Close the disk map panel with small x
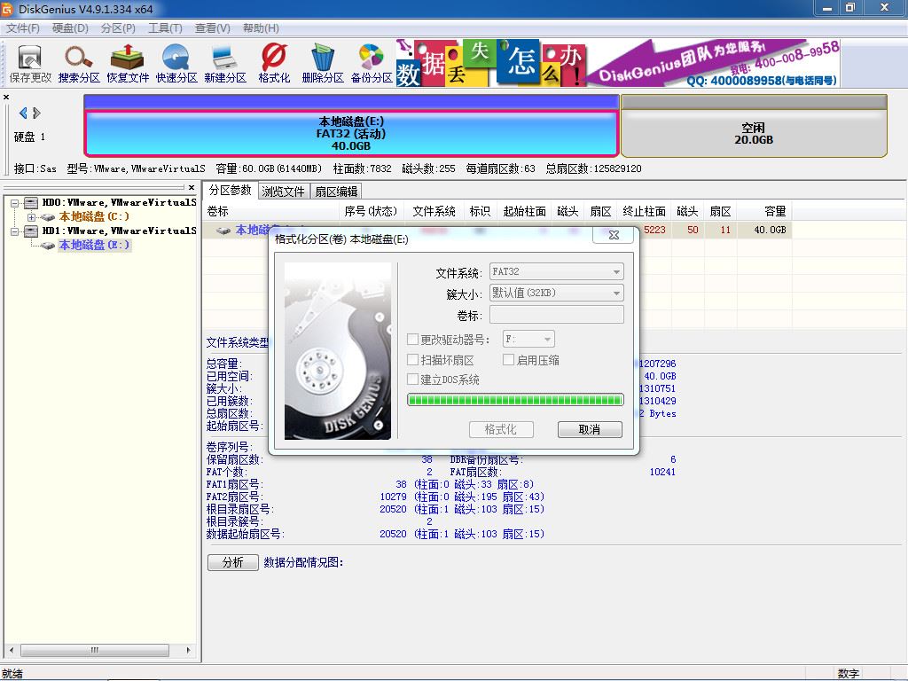 point(6,97)
